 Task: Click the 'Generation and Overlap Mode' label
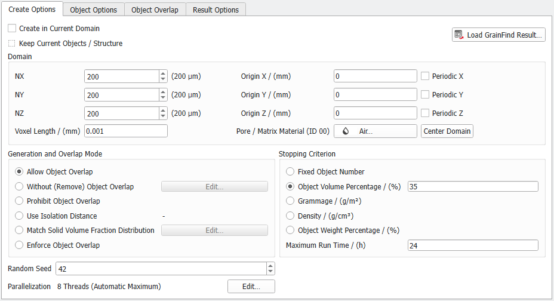tap(55, 154)
